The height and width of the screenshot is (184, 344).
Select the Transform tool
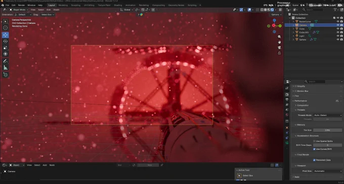(x=5, y=54)
